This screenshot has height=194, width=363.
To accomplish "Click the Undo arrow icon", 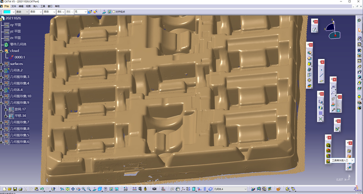I will tap(42, 189).
